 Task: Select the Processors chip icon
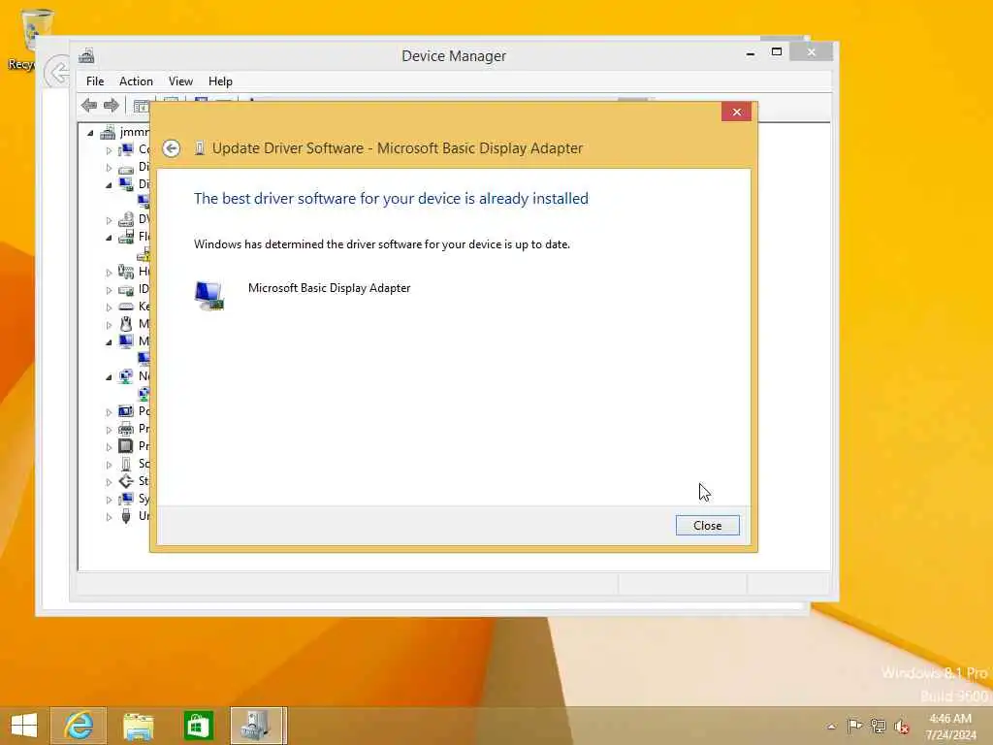[126, 446]
